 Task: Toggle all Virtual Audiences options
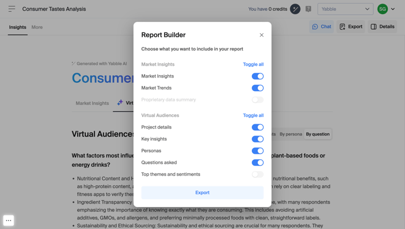(x=253, y=115)
